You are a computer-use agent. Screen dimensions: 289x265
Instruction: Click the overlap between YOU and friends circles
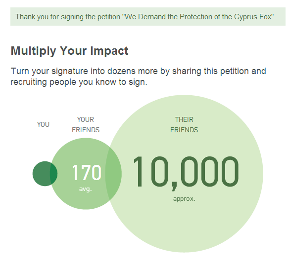54,174
